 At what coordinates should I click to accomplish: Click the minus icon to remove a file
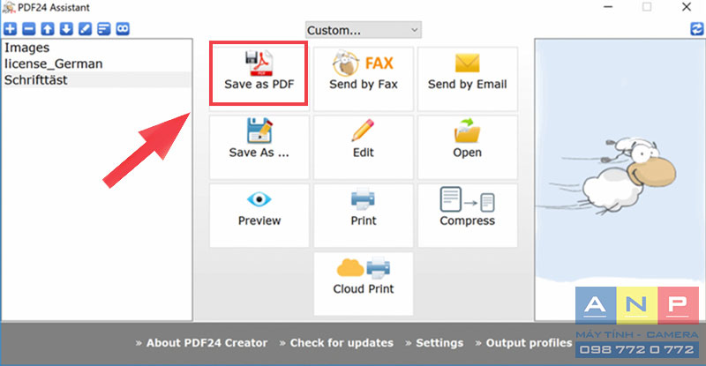click(29, 29)
